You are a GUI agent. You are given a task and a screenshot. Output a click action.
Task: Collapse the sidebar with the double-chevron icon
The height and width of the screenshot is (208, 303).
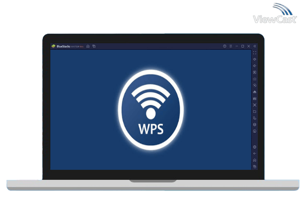point(255,46)
